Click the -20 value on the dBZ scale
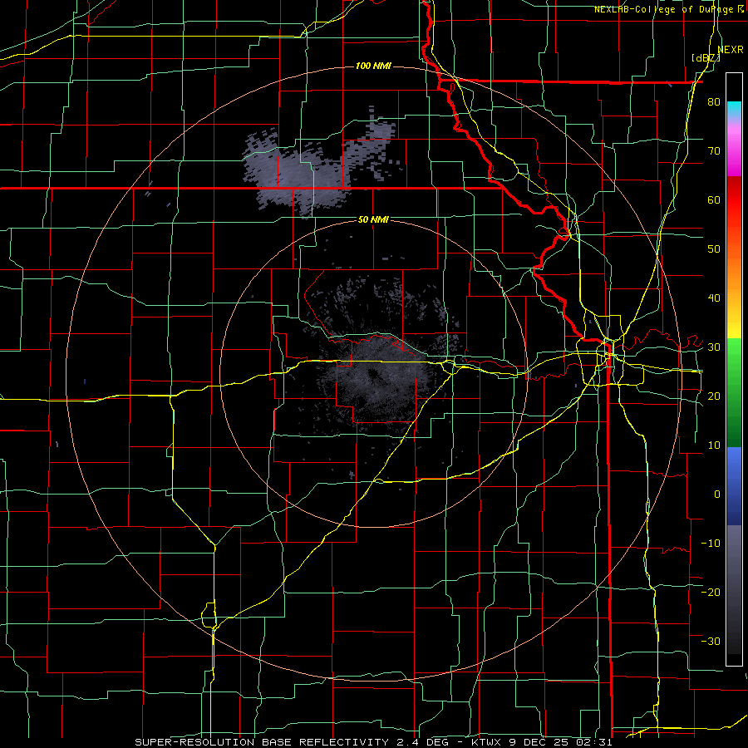The image size is (748, 748). (711, 592)
